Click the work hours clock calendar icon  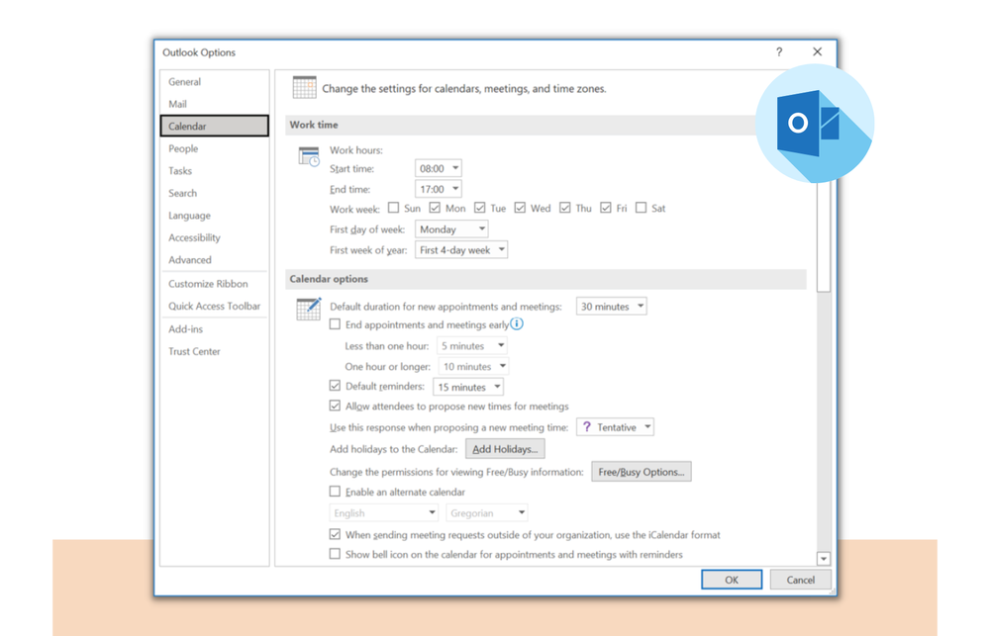309,156
